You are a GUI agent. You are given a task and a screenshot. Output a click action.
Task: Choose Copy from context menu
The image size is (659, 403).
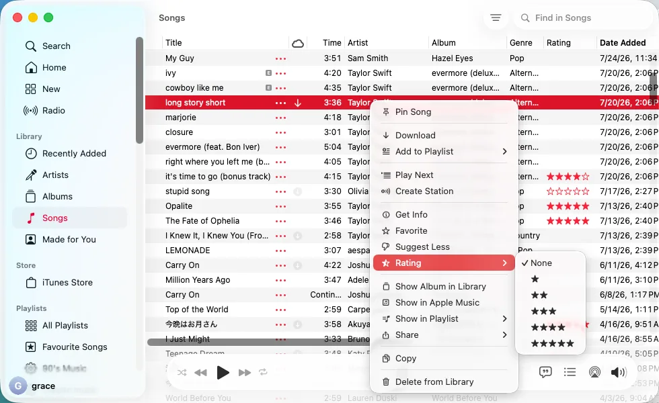coord(444,359)
